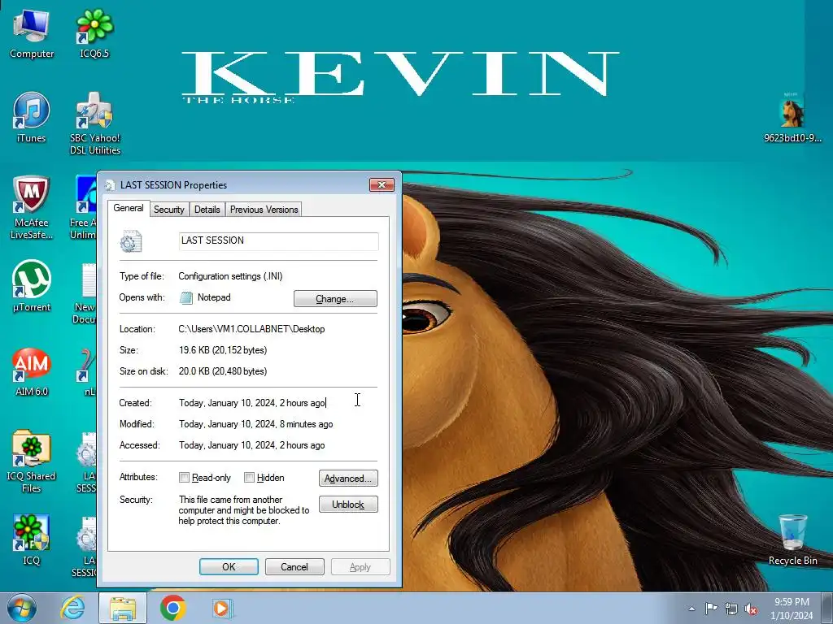Viewport: 833px width, 624px height.
Task: Click the Unblock button
Action: point(348,504)
